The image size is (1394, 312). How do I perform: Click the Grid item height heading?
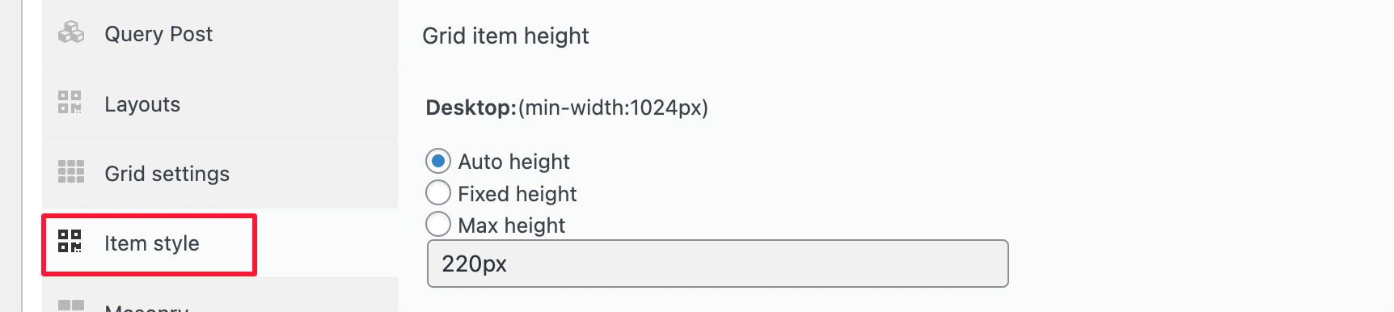(505, 36)
